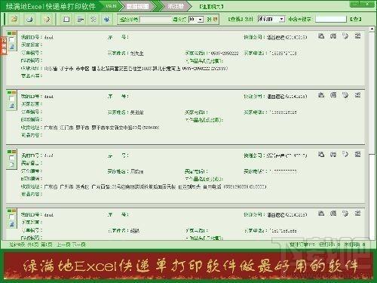Click the 广东省 广州市 address line
The image size is (377, 283).
click(x=155, y=186)
